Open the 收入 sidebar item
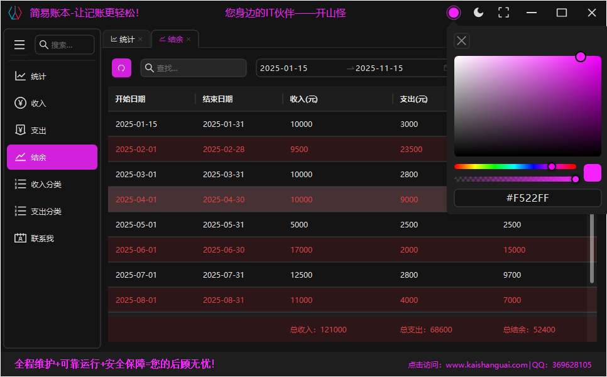 pyautogui.click(x=52, y=103)
